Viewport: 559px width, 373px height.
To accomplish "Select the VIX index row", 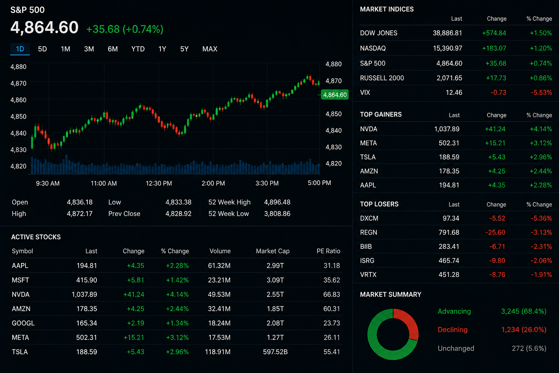I will click(x=456, y=93).
